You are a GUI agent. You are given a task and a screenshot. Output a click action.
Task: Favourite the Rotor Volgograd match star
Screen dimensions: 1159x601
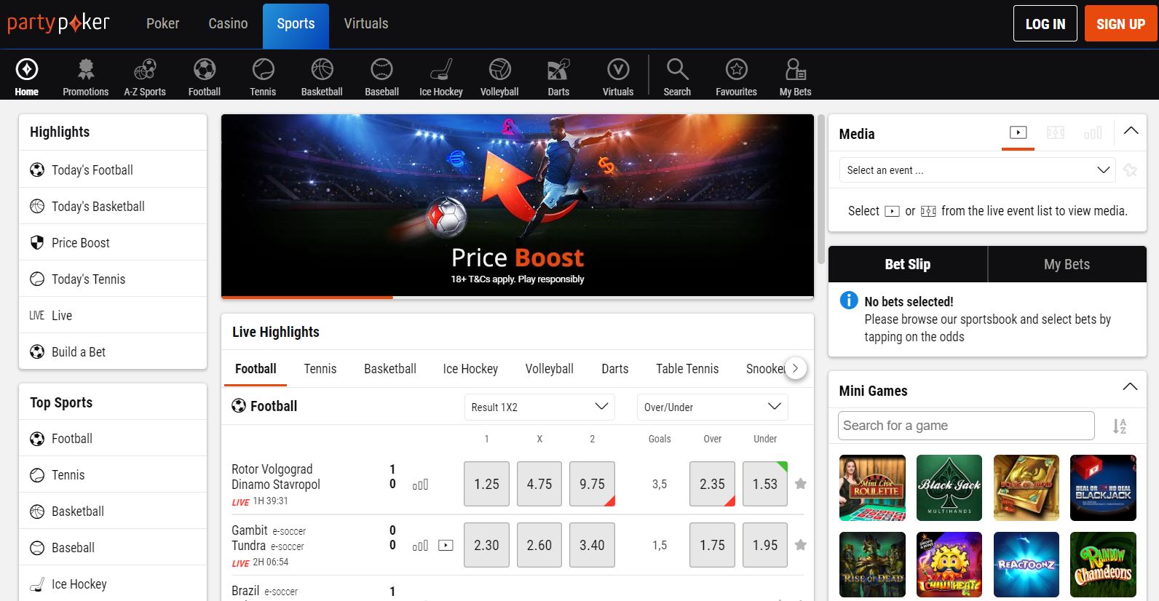pos(801,484)
